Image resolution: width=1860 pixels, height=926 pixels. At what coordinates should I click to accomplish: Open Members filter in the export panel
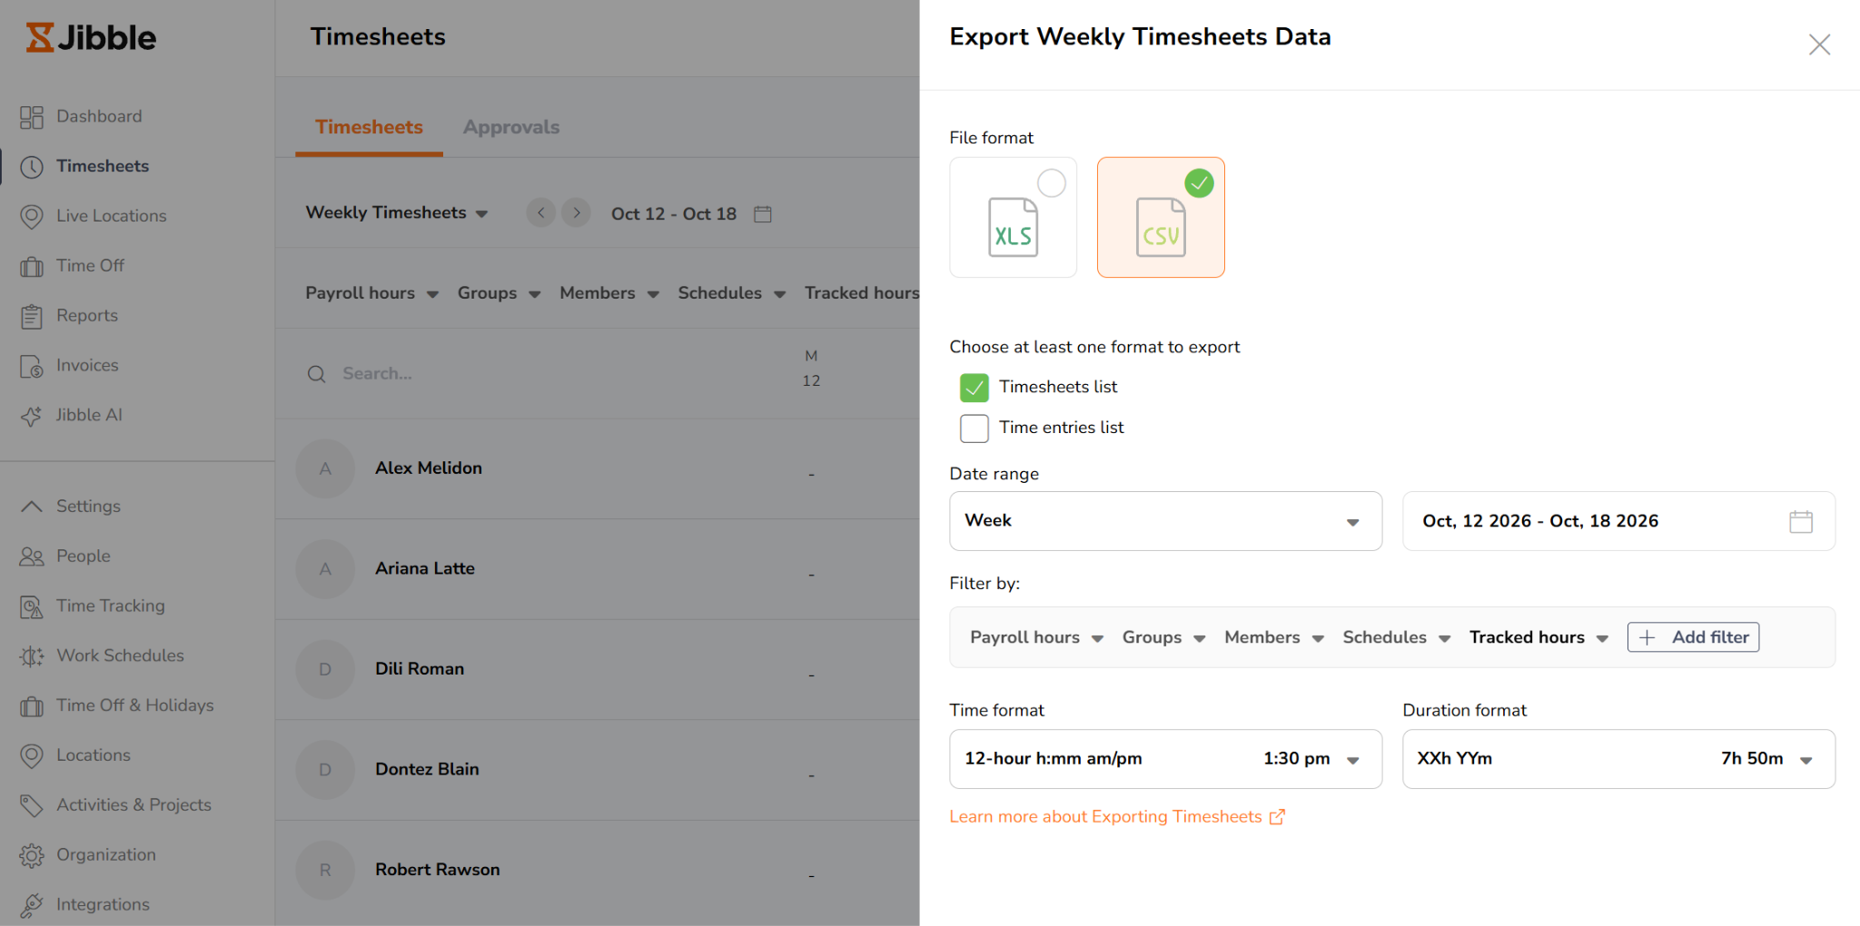[x=1274, y=637]
